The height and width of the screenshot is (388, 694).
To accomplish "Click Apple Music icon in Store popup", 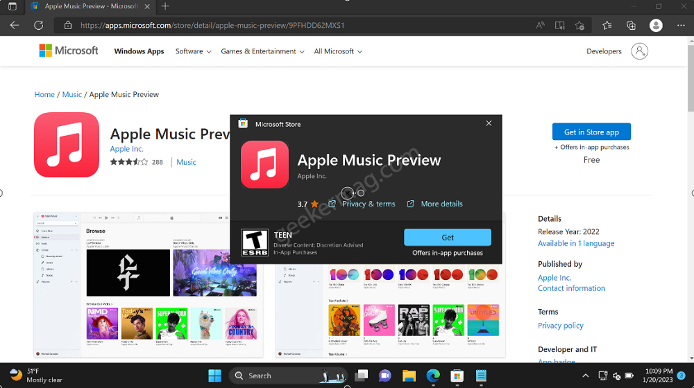I will tap(264, 164).
